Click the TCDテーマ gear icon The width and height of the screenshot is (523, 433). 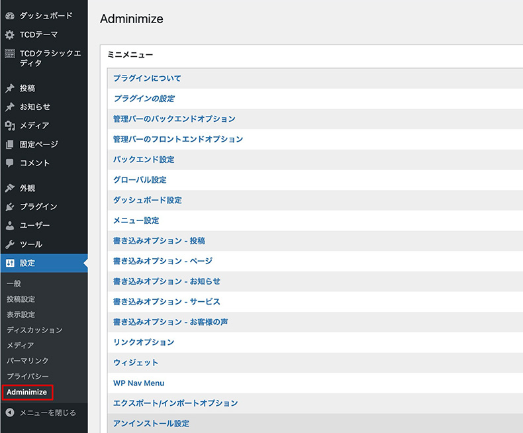[9, 34]
